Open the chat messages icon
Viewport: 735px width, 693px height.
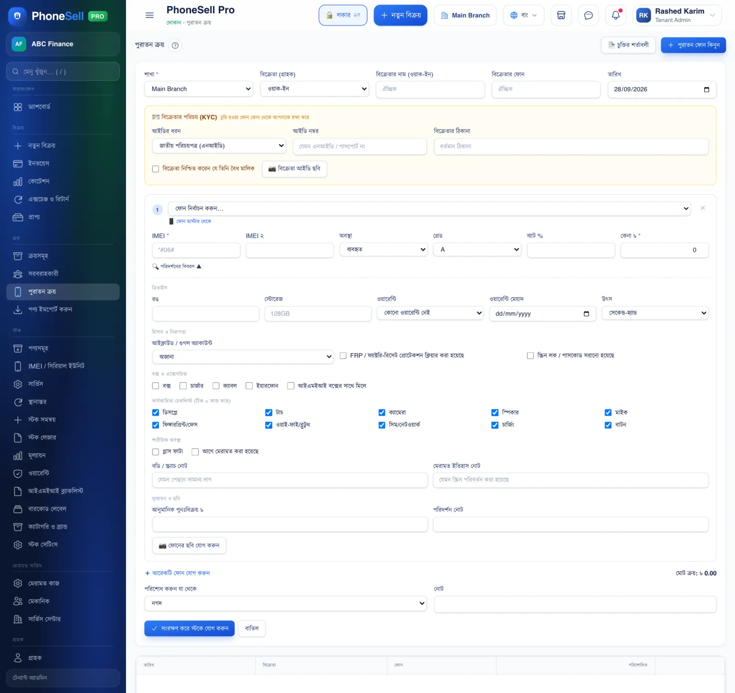click(588, 15)
